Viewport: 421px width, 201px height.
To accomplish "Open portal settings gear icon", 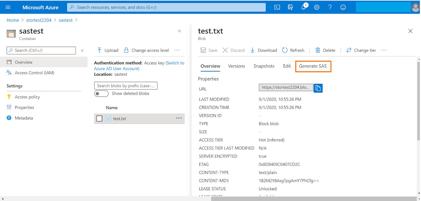I will coord(317,8).
